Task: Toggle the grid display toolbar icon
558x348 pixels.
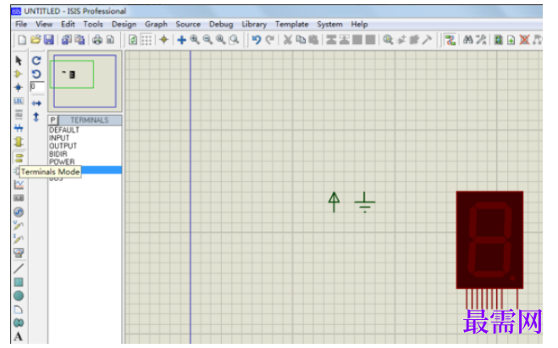Action: click(146, 40)
